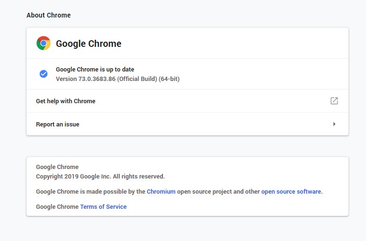
Task: Click the Version 73.0.3683.86 text
Action: pyautogui.click(x=90, y=79)
